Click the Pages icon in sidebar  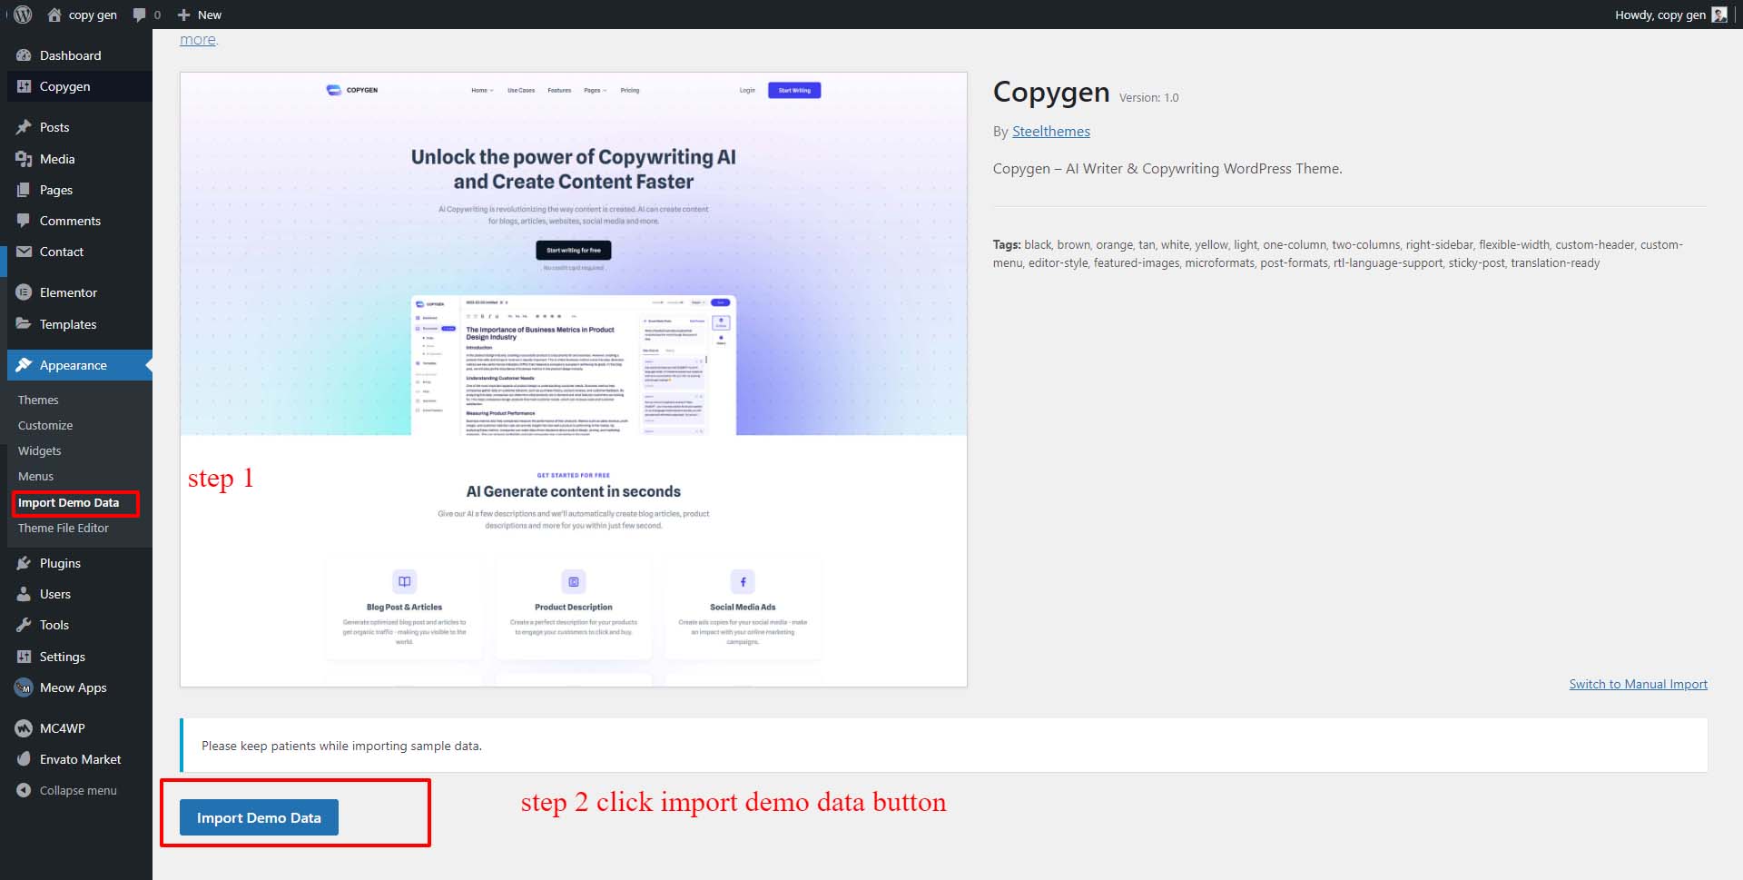point(24,190)
